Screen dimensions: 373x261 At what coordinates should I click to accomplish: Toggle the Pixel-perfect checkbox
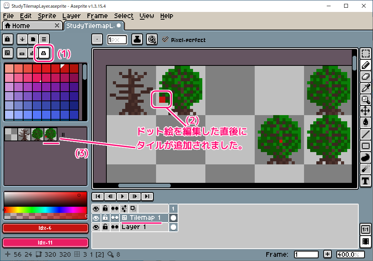(165, 39)
